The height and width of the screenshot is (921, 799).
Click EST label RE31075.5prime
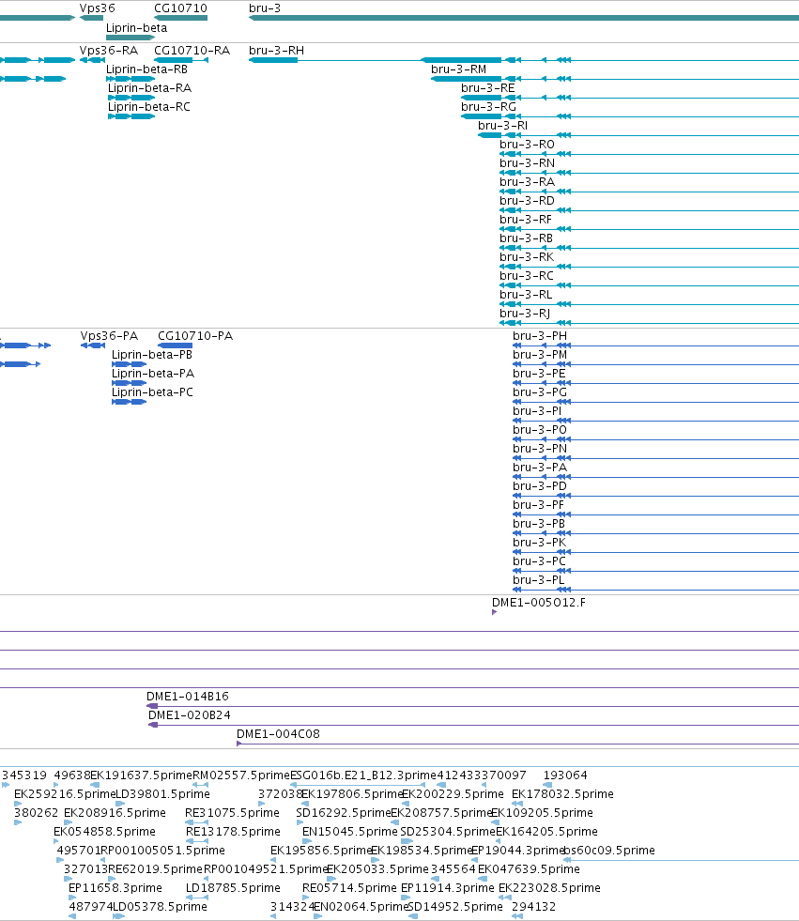(232, 813)
